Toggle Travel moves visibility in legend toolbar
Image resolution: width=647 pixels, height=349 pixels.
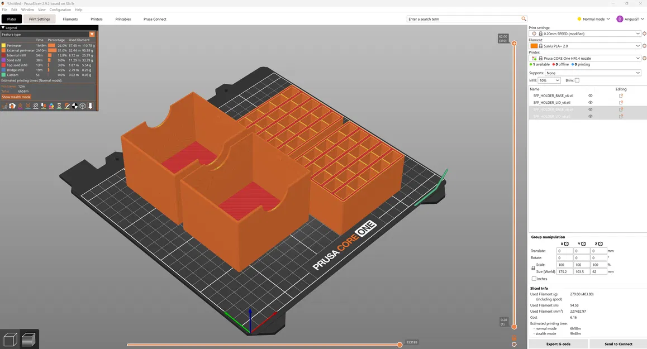4,106
